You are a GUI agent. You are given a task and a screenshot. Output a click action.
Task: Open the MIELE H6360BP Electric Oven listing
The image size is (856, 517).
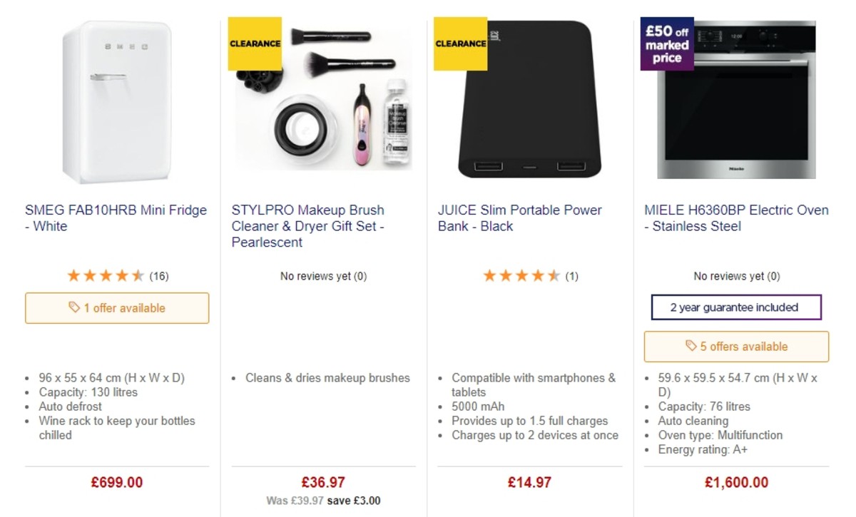735,217
